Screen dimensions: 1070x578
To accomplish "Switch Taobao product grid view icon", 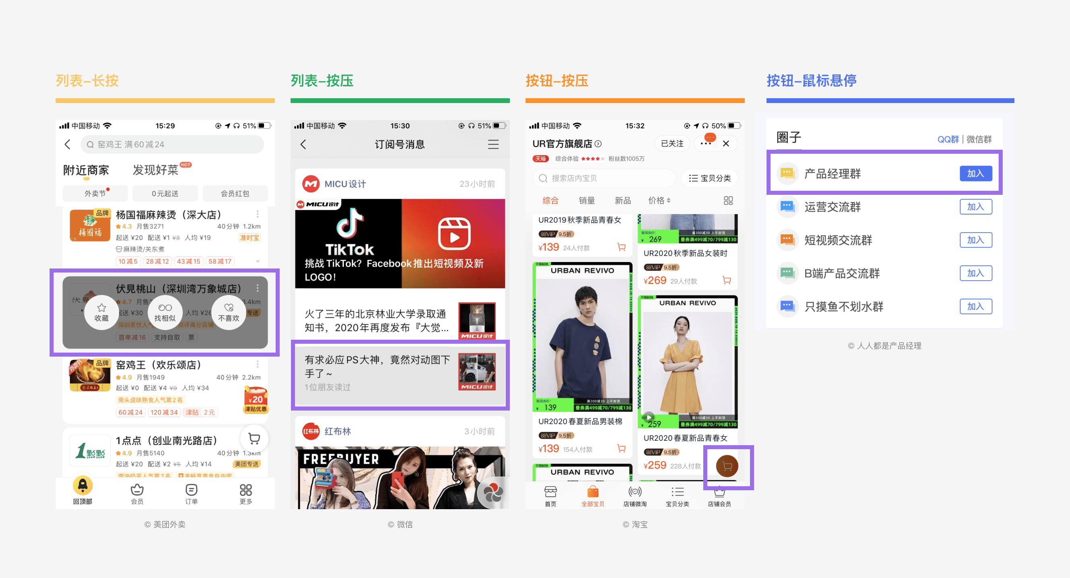I will [x=728, y=200].
